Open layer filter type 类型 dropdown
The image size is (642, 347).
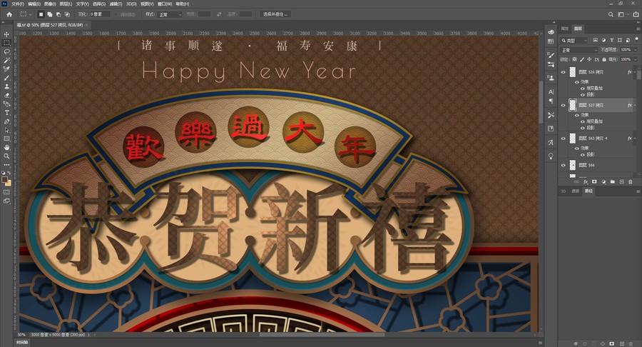click(x=574, y=40)
